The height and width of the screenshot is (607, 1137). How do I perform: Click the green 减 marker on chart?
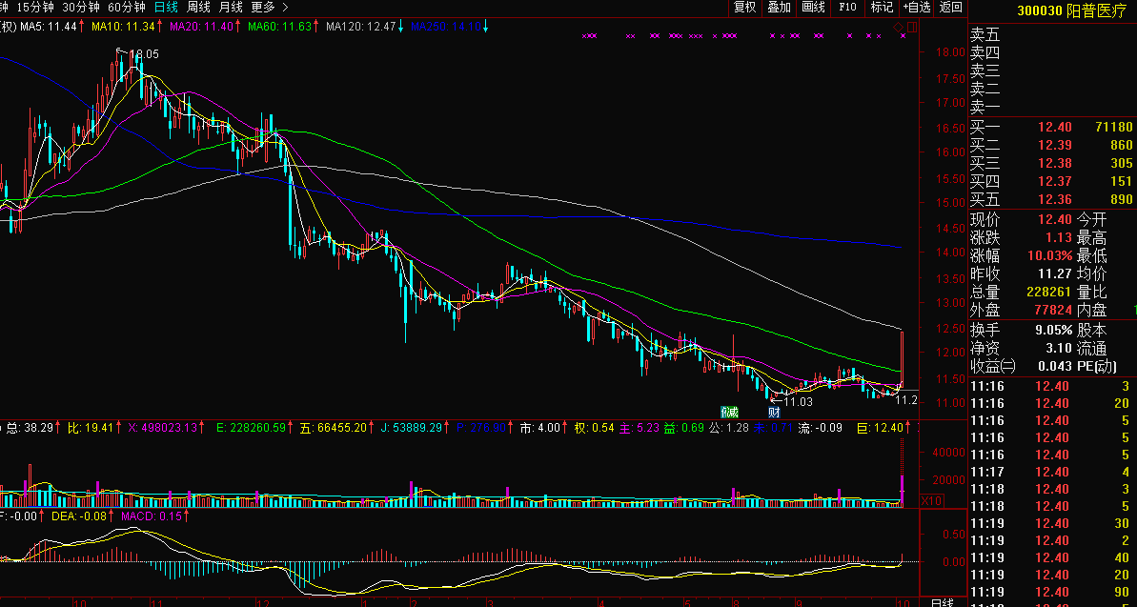730,412
